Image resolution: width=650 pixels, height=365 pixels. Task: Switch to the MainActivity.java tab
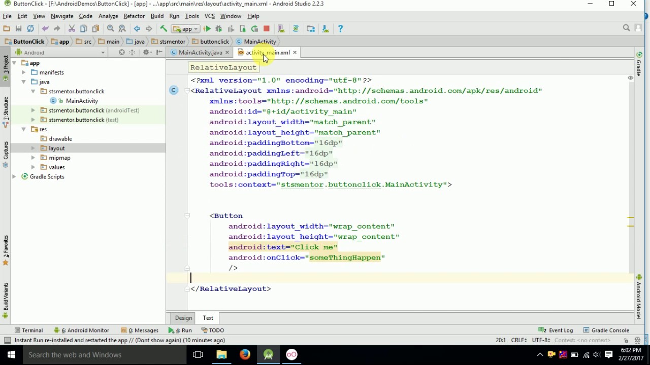(200, 52)
